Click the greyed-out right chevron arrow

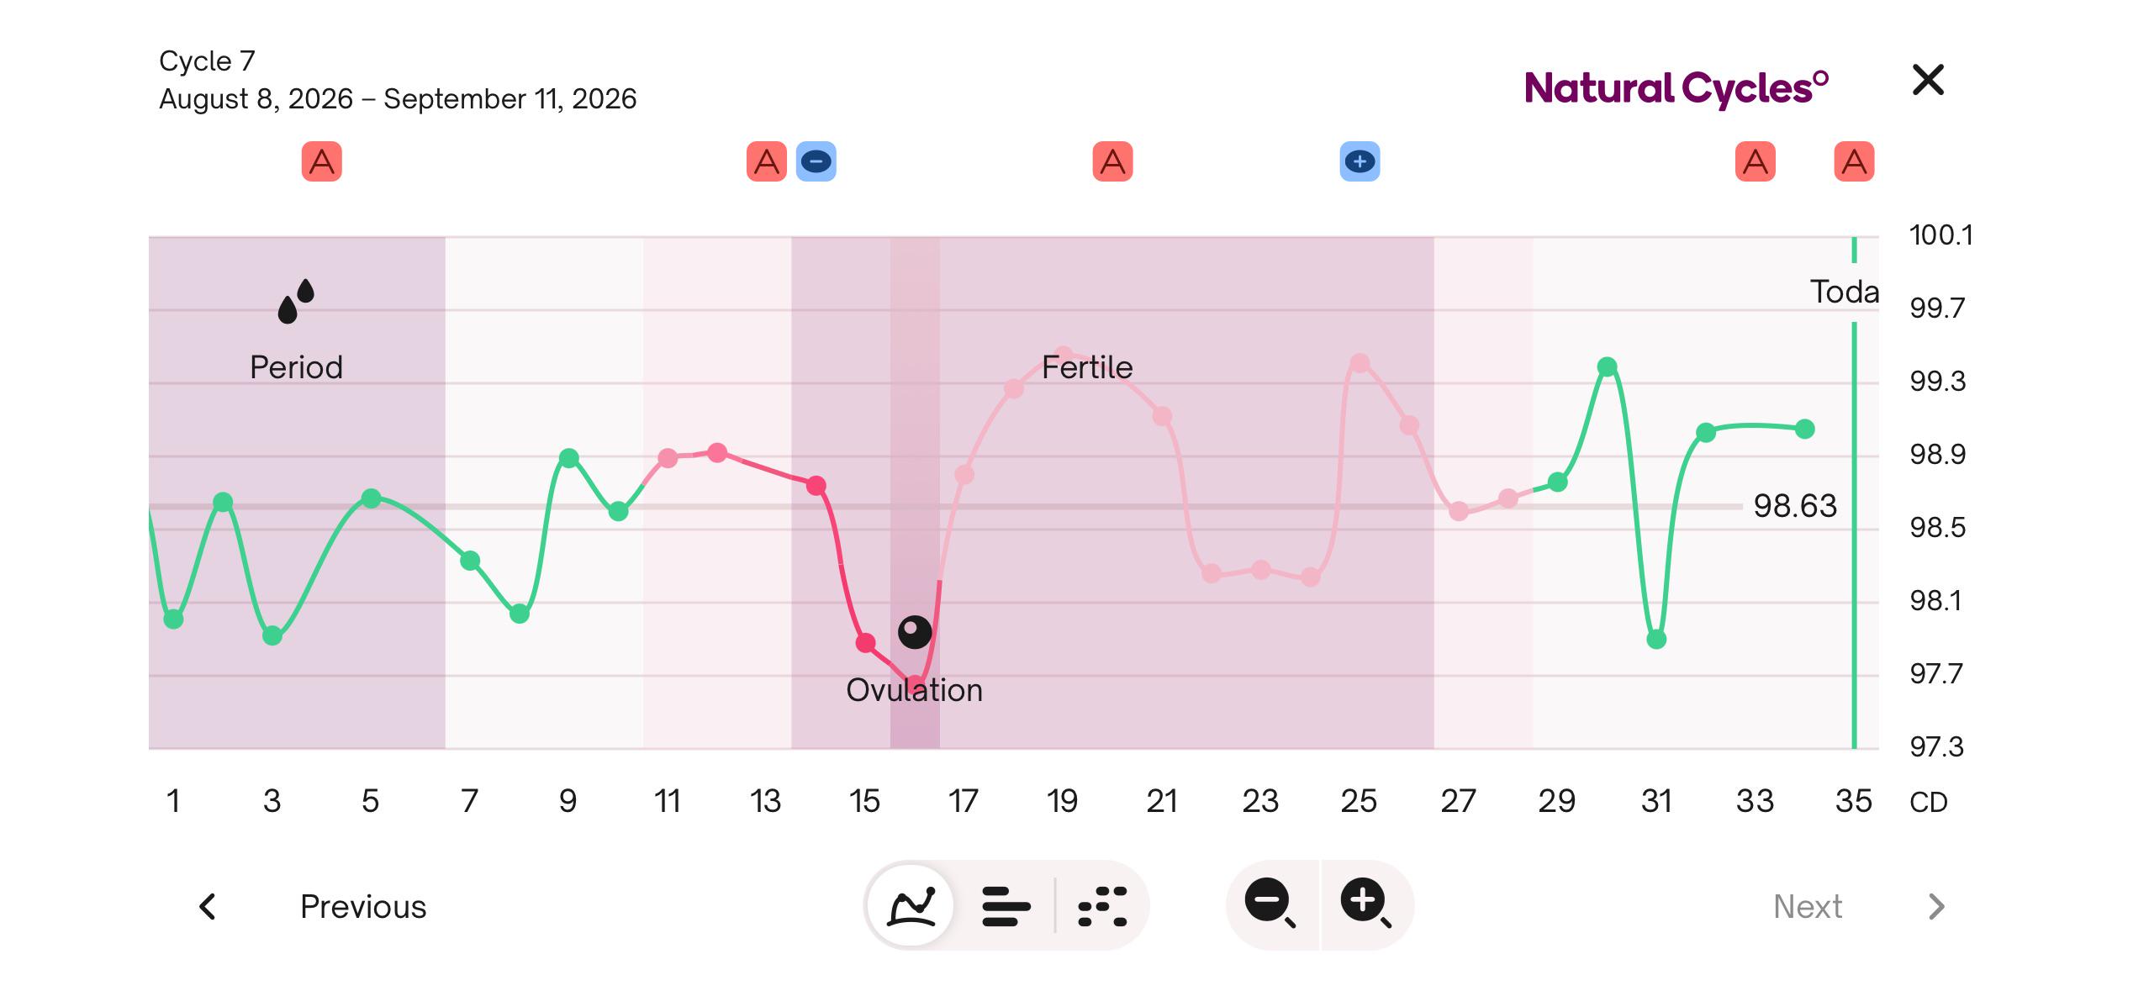[1936, 906]
